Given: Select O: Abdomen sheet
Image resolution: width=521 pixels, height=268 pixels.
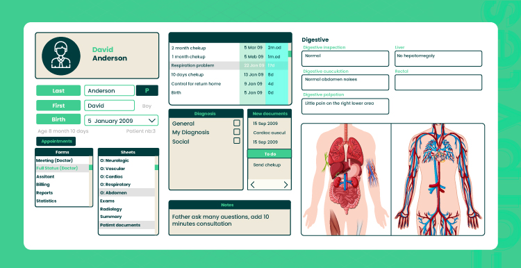Looking at the screenshot, I should pyautogui.click(x=127, y=192).
